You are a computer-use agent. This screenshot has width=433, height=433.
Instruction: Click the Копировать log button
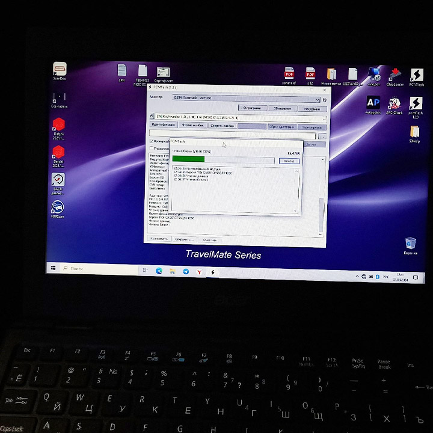tap(159, 238)
